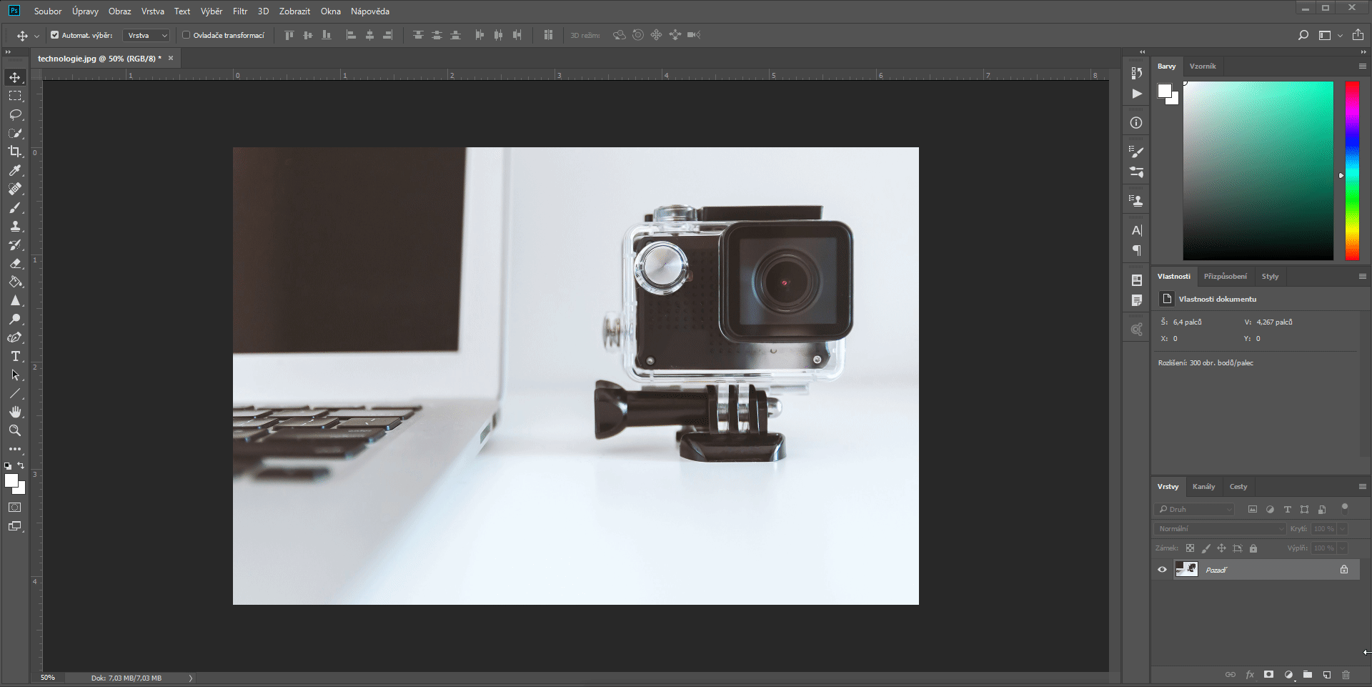
Task: Click the Pozadí layer thumbnail
Action: [1188, 569]
